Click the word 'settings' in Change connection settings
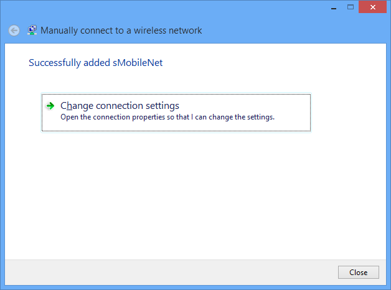This screenshot has width=391, height=290. coord(162,106)
